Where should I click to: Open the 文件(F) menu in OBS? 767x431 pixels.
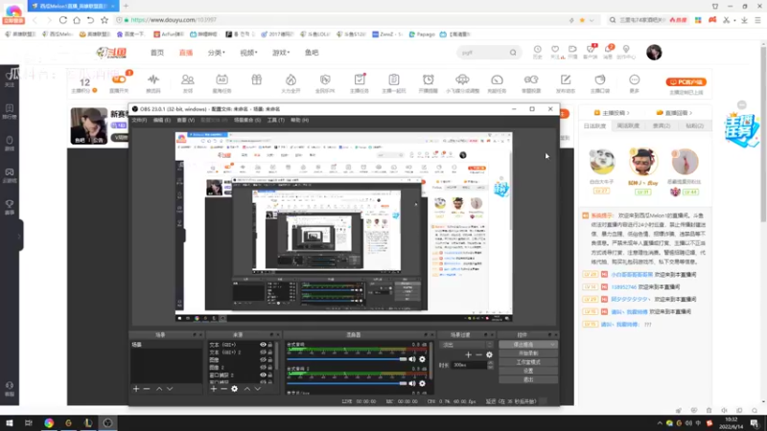tap(139, 121)
